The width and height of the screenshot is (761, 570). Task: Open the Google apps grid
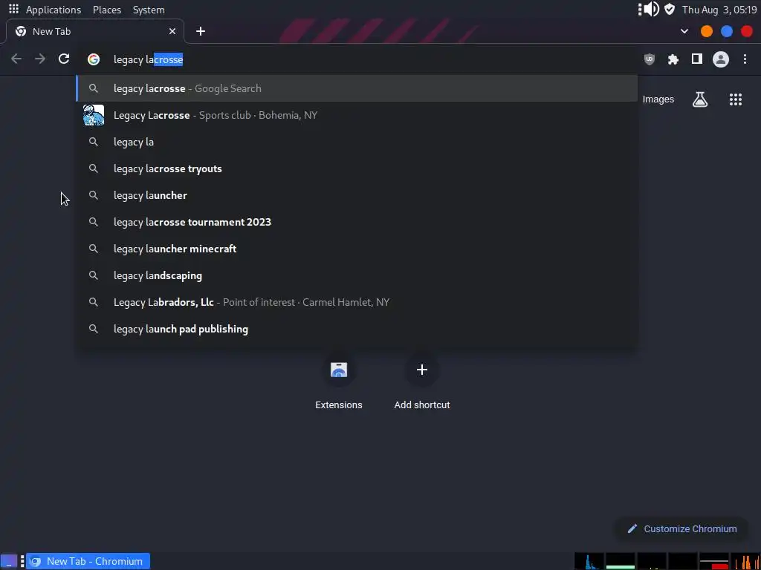coord(736,99)
